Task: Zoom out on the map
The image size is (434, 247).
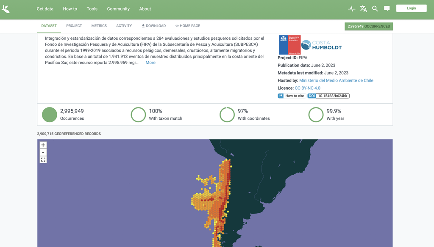Action: 43,152
